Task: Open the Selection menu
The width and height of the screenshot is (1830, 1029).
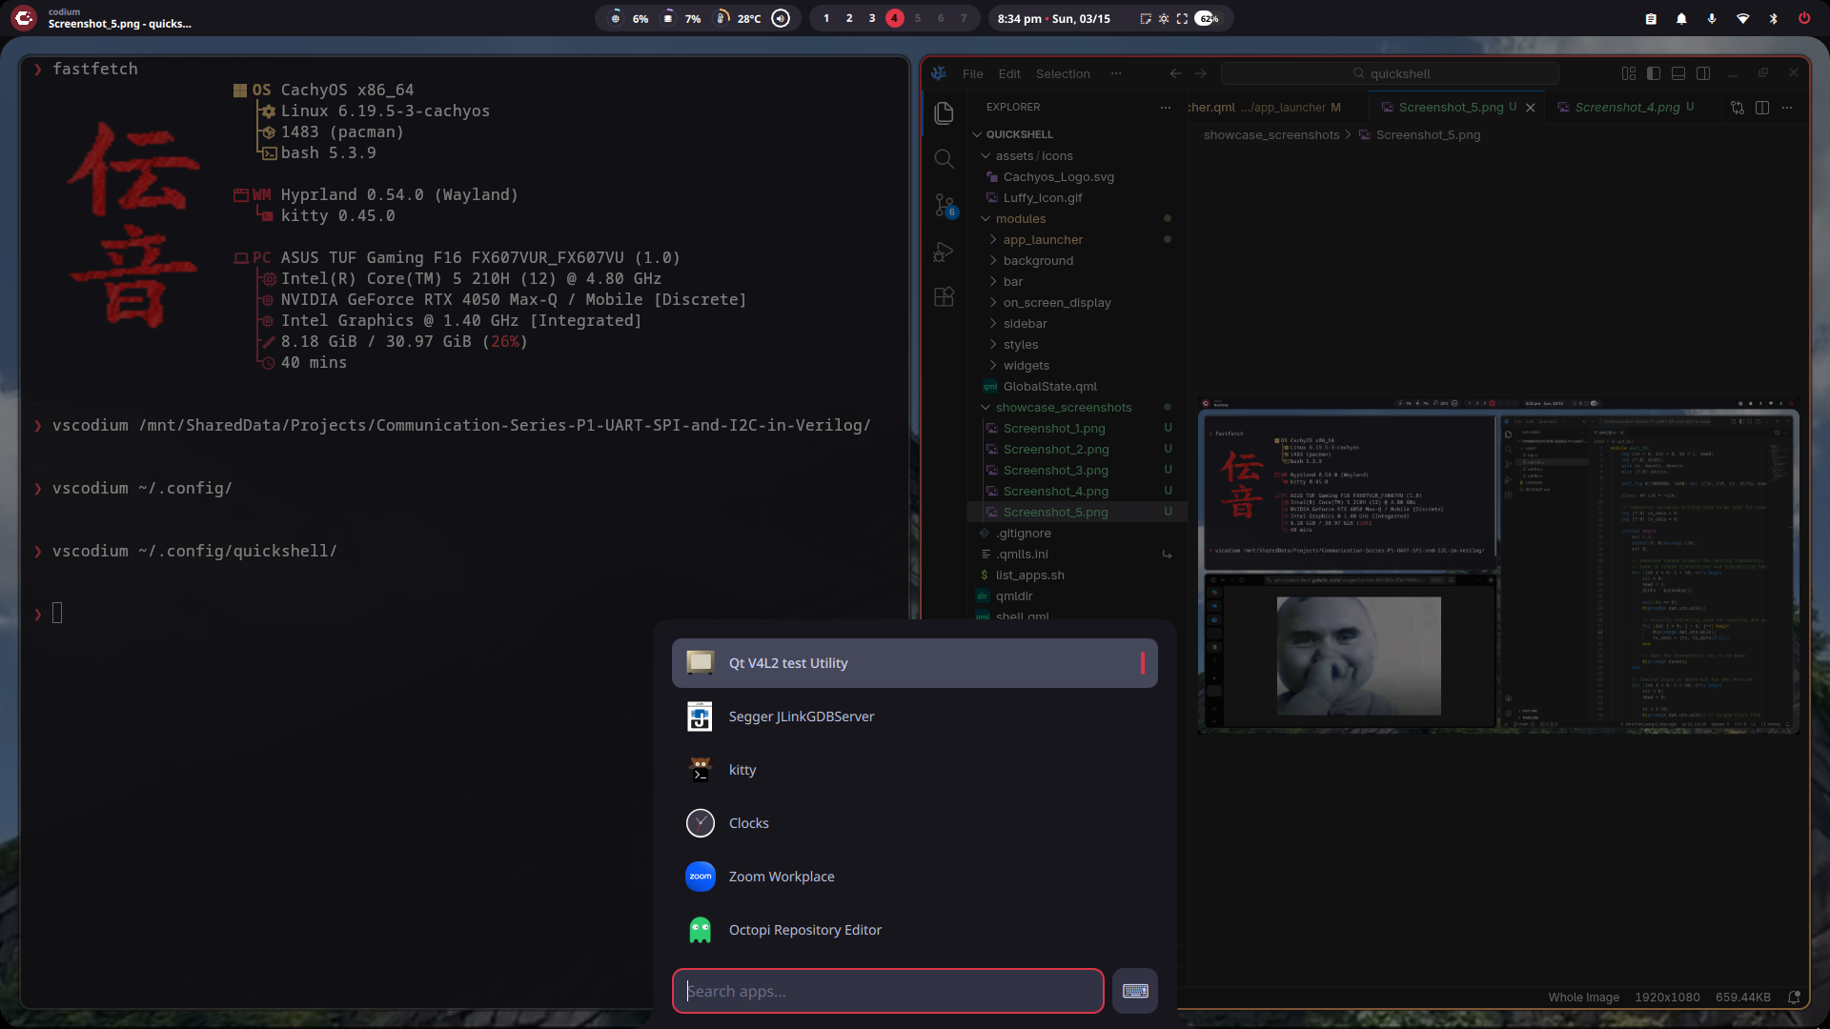Action: click(x=1063, y=73)
